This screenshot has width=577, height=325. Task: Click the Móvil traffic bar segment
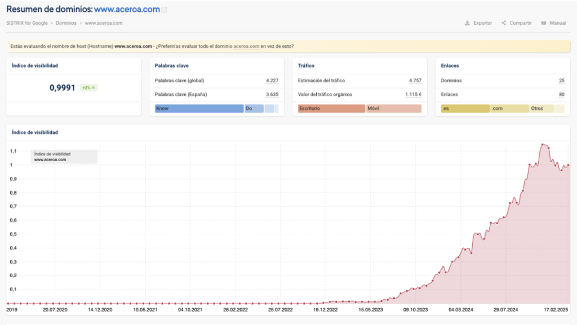393,109
